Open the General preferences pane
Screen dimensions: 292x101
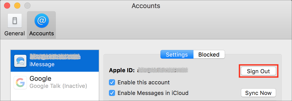[x=14, y=25]
